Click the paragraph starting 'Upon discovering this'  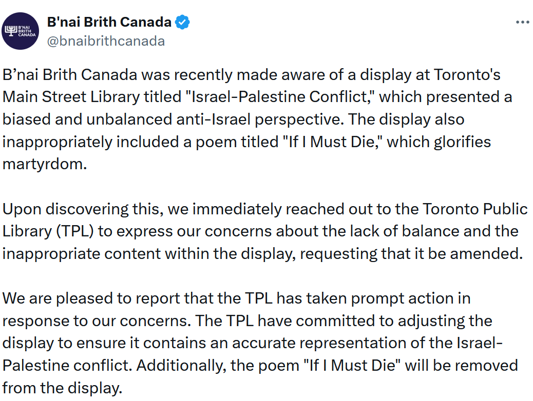(x=265, y=231)
